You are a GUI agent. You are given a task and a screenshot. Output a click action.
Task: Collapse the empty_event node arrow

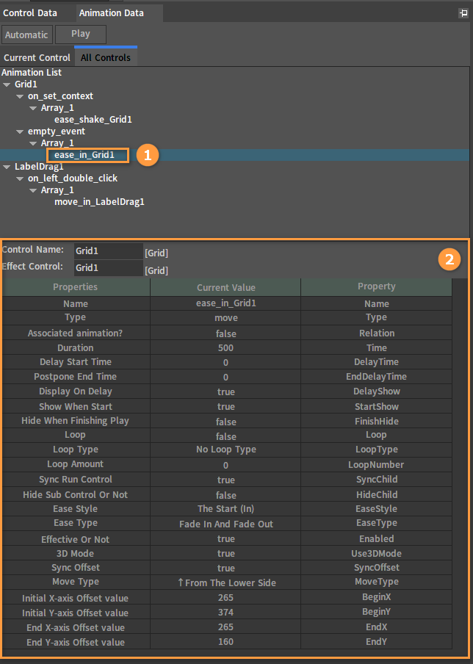(21, 131)
